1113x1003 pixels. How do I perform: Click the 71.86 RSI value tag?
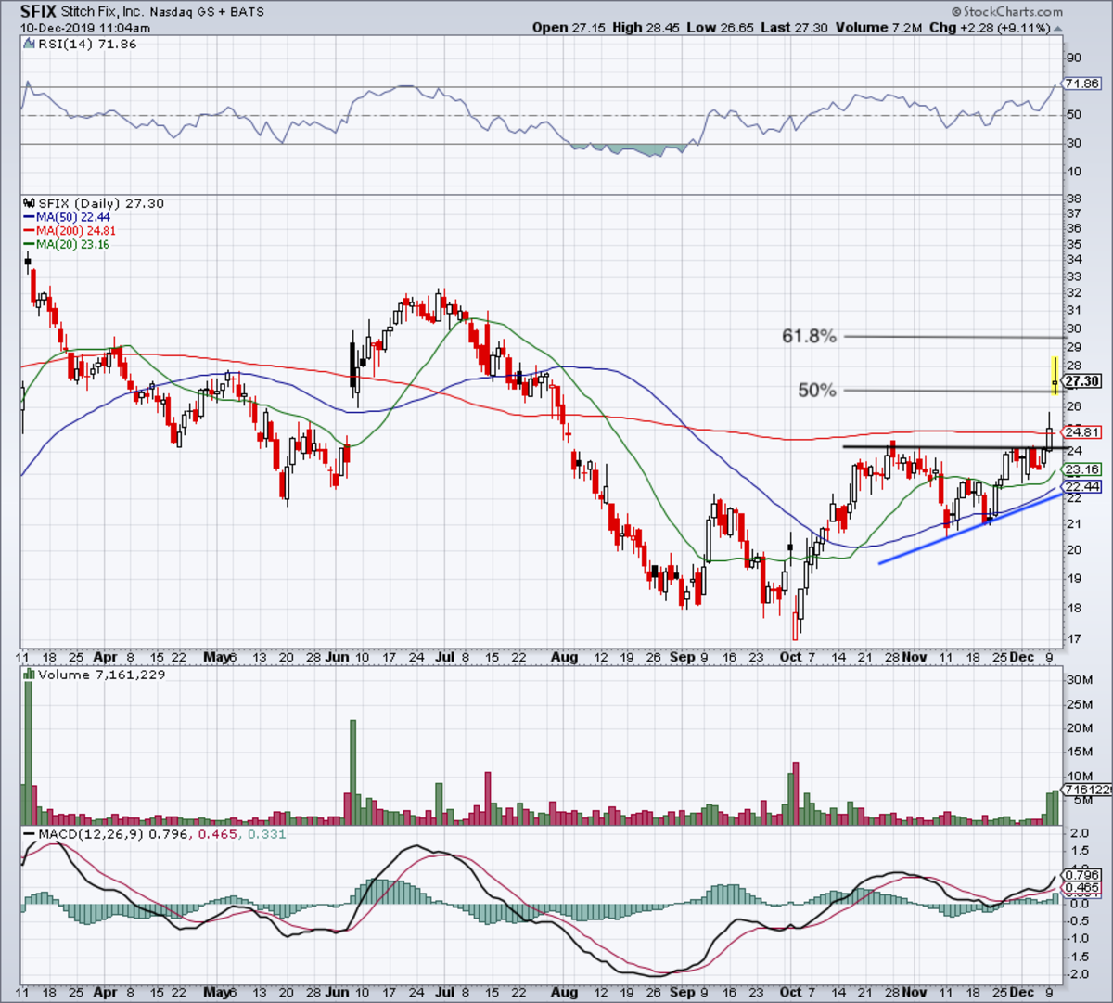(x=1082, y=84)
